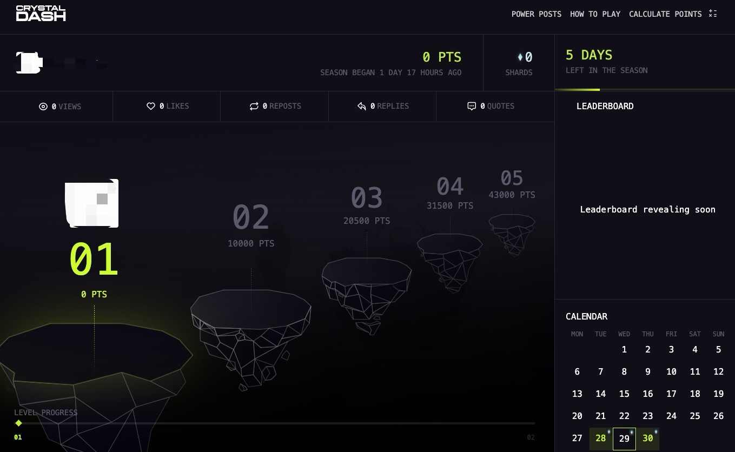Click the user avatar thumbnail

29,62
